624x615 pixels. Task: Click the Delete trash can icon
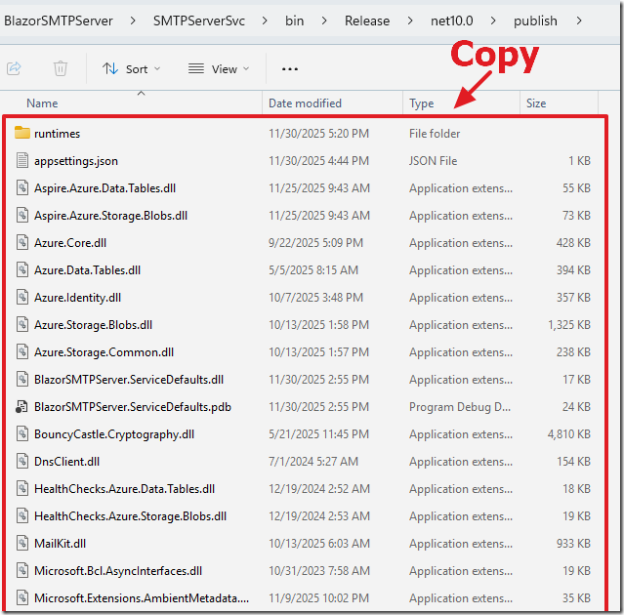point(61,68)
